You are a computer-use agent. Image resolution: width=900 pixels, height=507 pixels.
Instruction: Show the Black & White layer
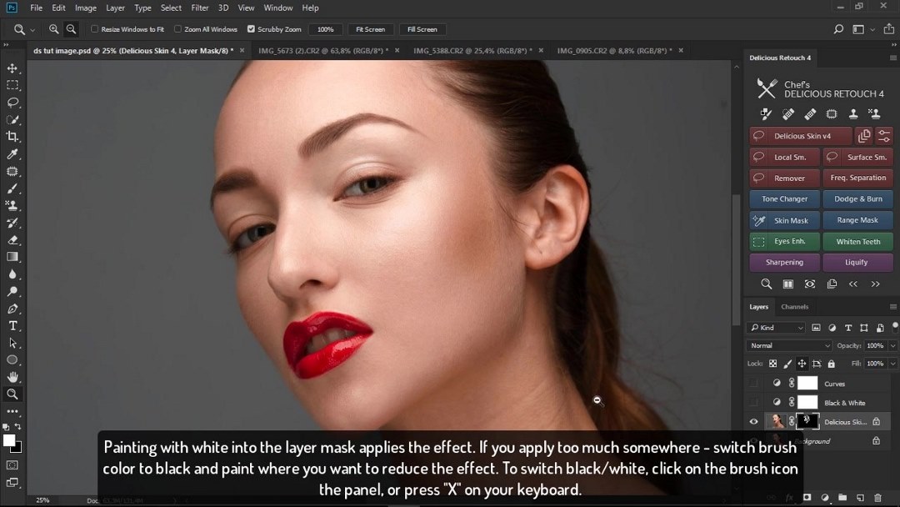click(753, 403)
